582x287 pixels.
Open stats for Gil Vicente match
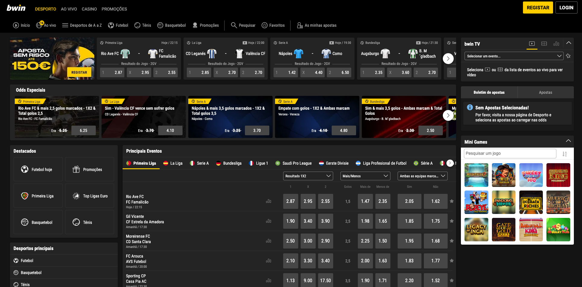268,221
